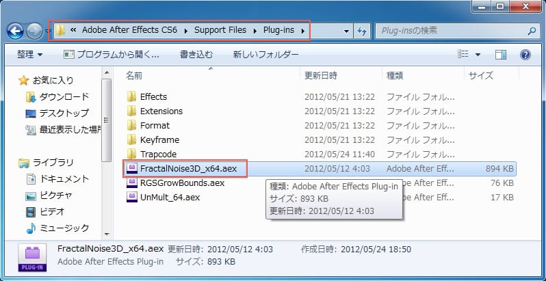This screenshot has width=546, height=281.
Task: Click ミュージック in the library list
Action: pos(64,228)
